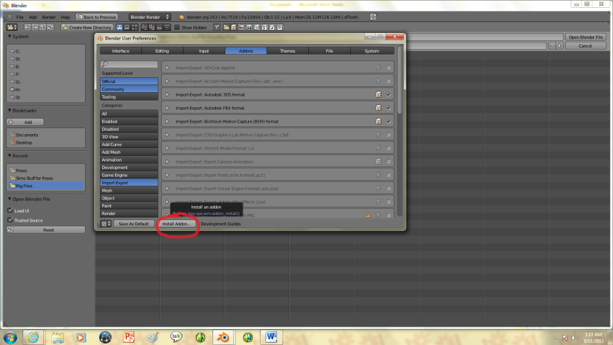Switch to the Interface tab
Viewport: 613px width, 345px height.
point(120,51)
